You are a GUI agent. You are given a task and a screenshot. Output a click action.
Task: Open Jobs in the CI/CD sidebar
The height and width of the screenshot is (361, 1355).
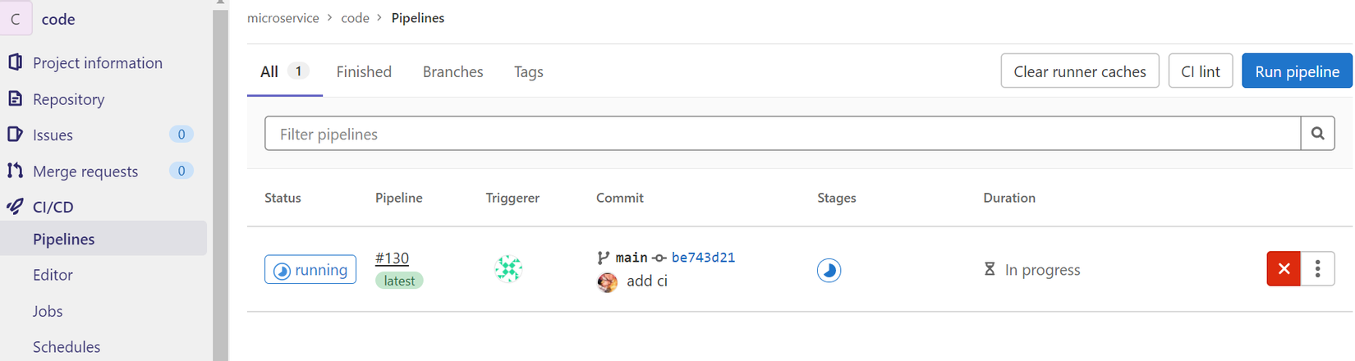(x=48, y=311)
